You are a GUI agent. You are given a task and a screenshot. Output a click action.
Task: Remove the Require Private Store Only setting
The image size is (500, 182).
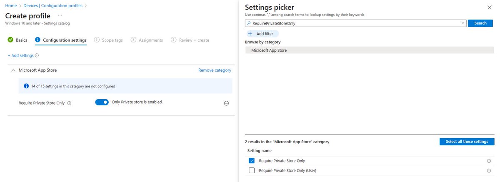(x=226, y=103)
